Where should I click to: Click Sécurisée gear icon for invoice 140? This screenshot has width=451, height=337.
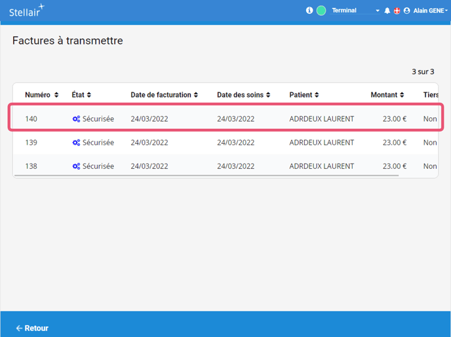pos(76,119)
